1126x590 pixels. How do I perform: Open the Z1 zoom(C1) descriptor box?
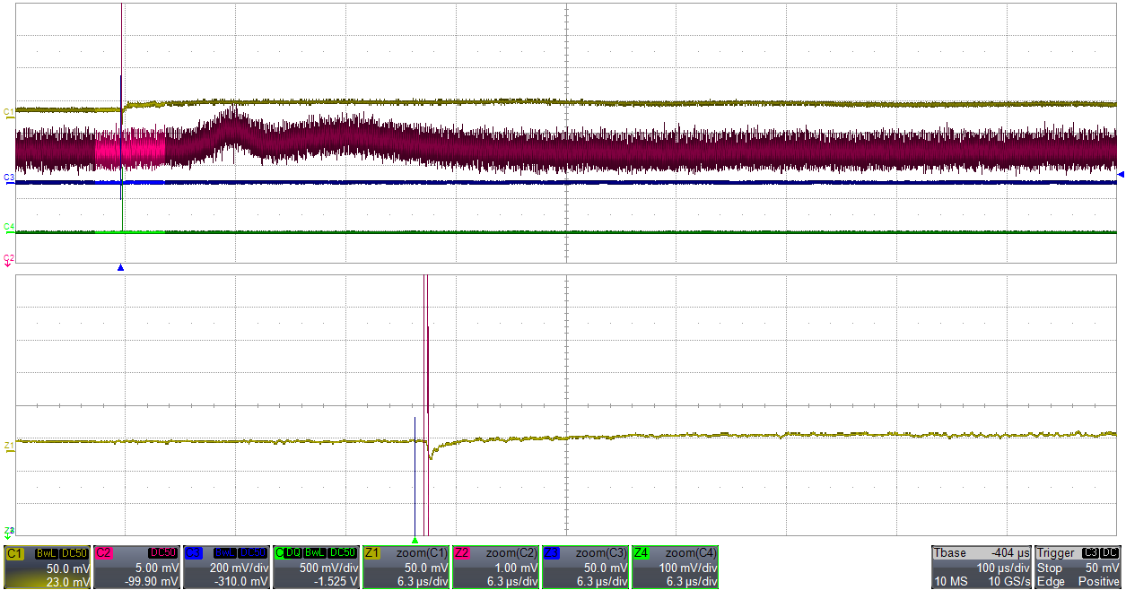tap(406, 567)
